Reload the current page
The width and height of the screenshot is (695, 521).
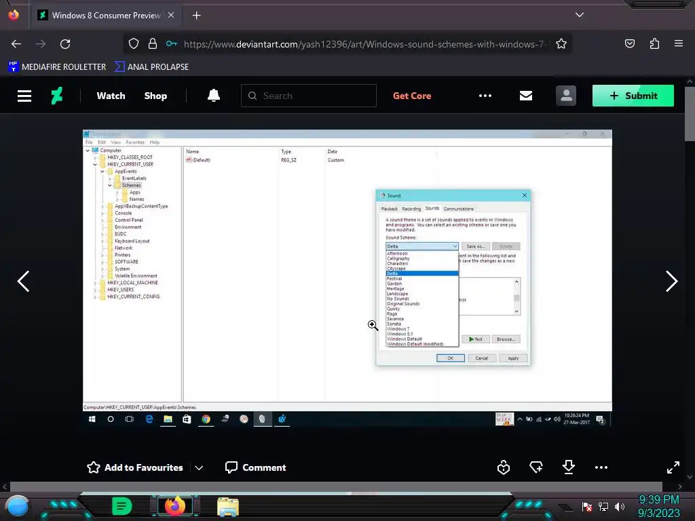pyautogui.click(x=65, y=44)
